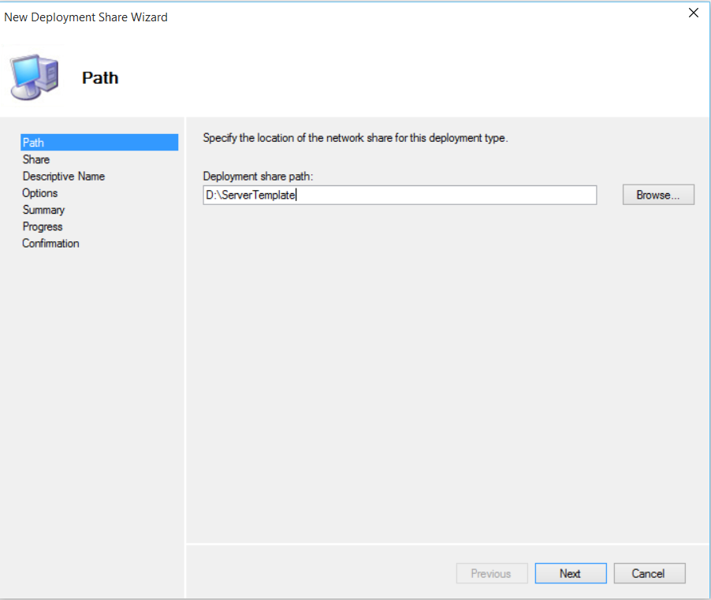The height and width of the screenshot is (600, 711).
Task: Click the New Deployment Share Wizard title
Action: [86, 17]
